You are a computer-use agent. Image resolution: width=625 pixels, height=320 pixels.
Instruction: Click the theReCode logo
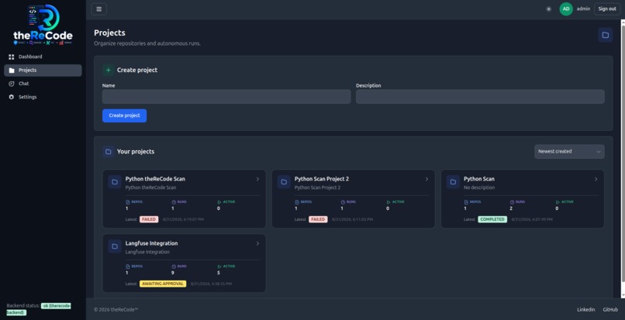[x=43, y=25]
